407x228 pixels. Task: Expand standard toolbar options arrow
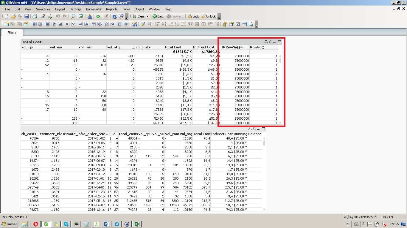point(127,17)
